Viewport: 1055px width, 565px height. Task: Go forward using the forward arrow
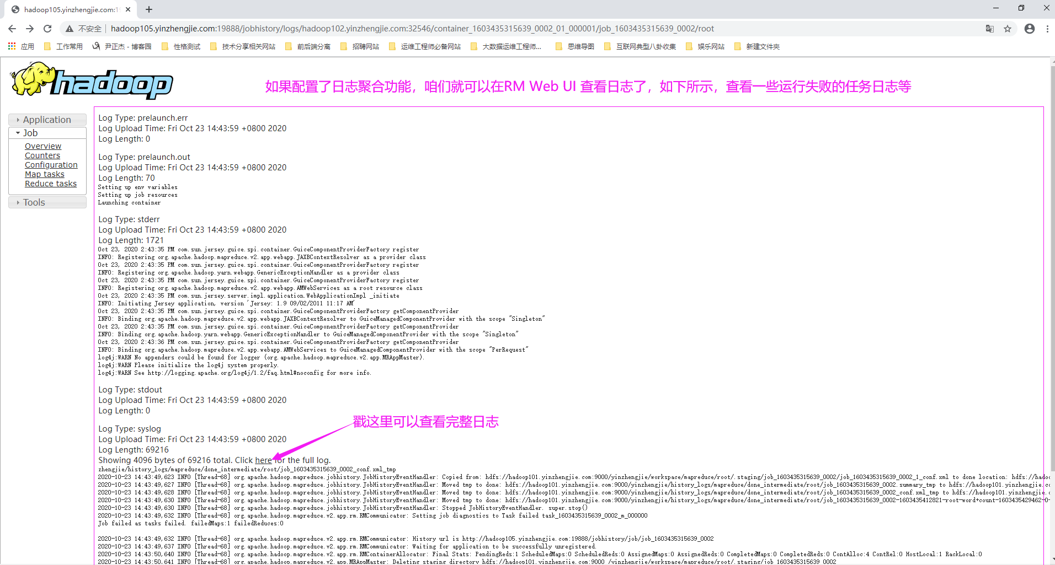point(30,28)
